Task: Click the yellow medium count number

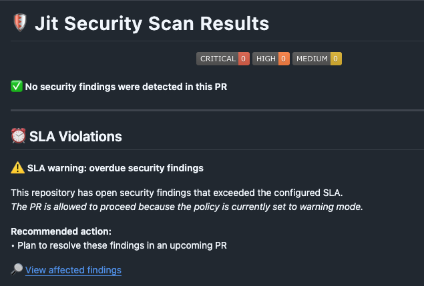Action: (x=336, y=59)
